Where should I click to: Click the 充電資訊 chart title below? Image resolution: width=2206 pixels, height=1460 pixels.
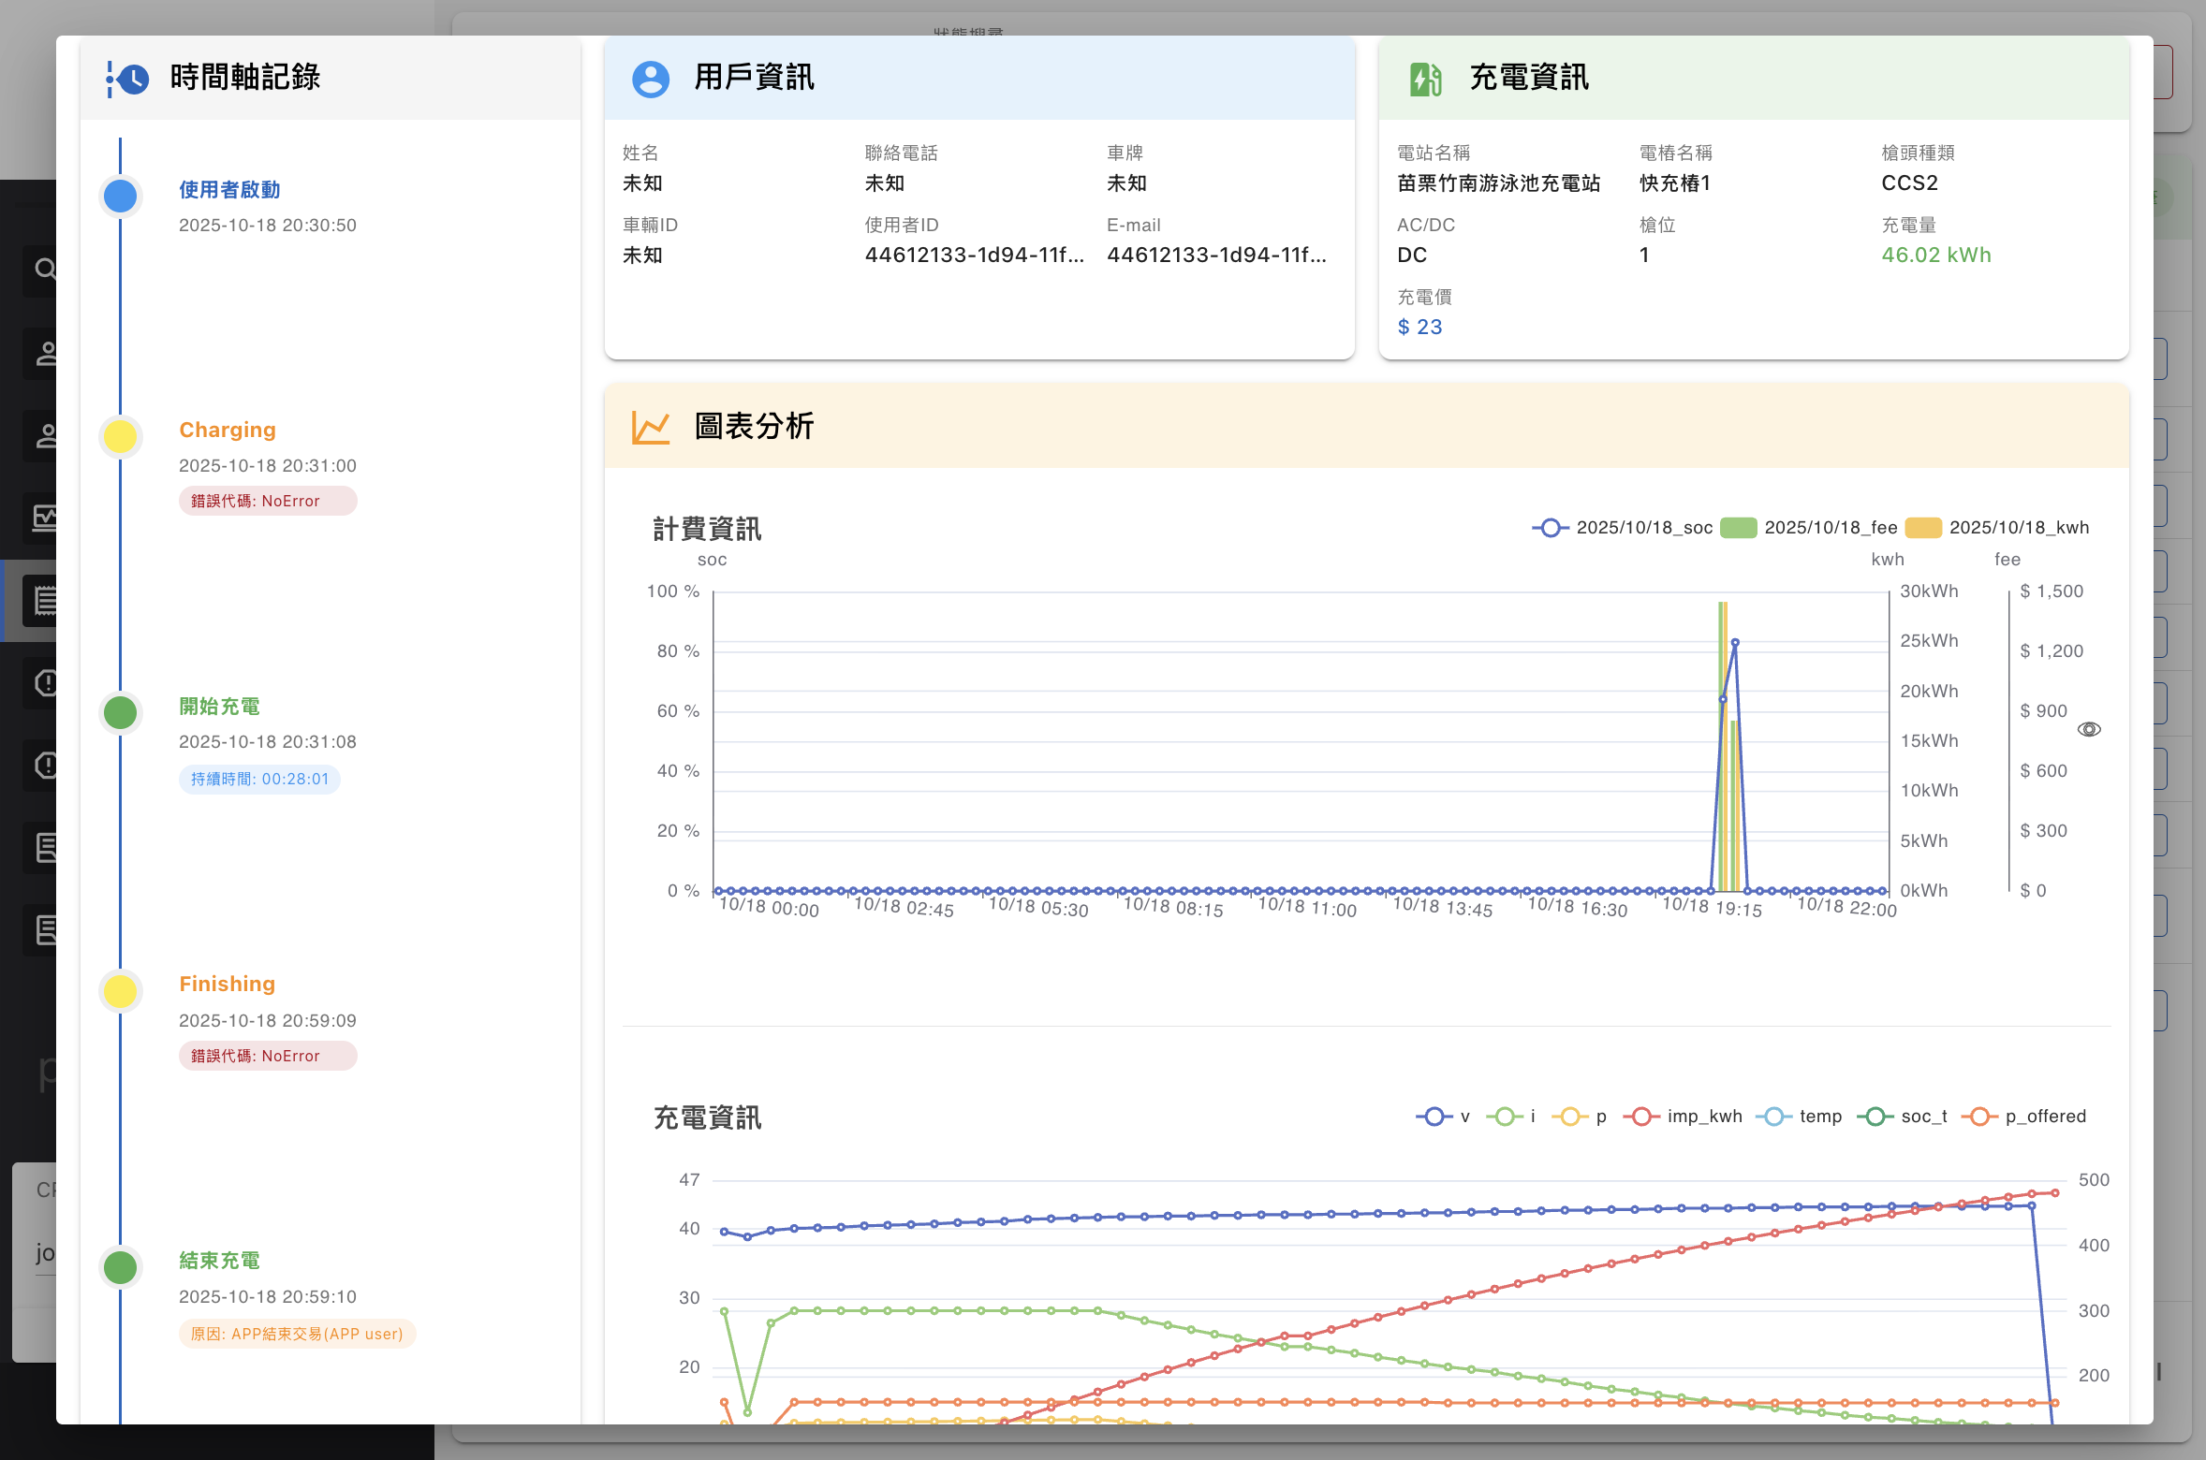tap(707, 1118)
